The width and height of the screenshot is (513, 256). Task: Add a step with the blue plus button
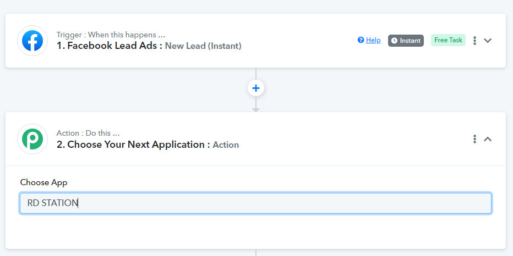point(256,88)
